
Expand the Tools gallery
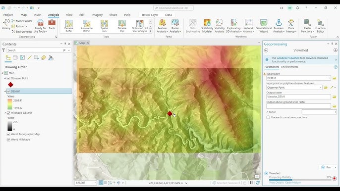151,31
